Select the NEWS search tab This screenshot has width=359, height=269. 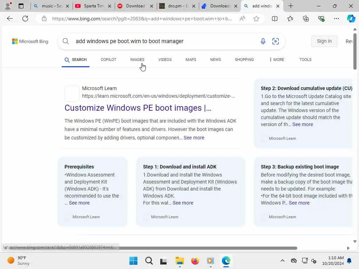point(216,60)
